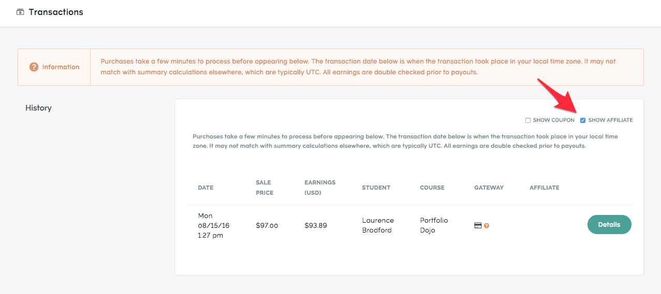
Task: Uncheck the Show Affiliate checkbox
Action: point(583,120)
